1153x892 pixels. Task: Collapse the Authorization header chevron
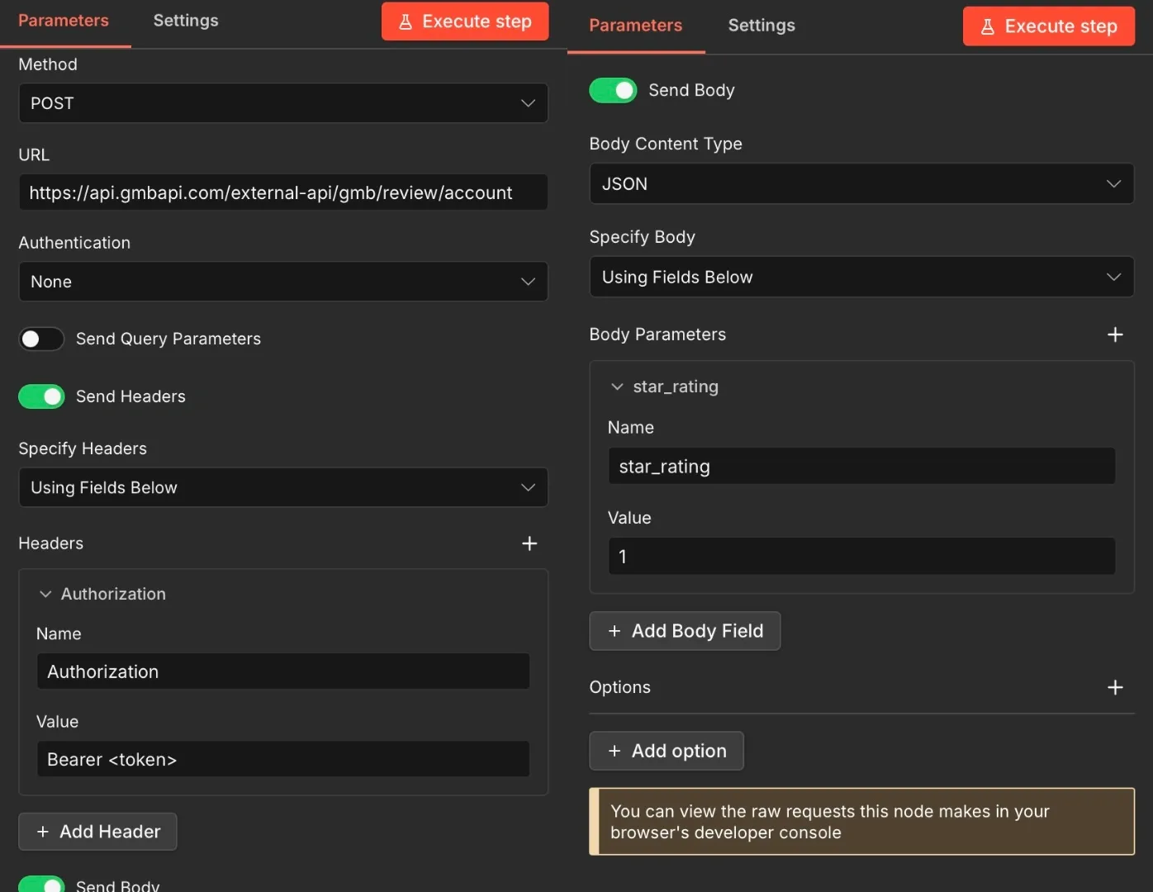click(x=45, y=594)
